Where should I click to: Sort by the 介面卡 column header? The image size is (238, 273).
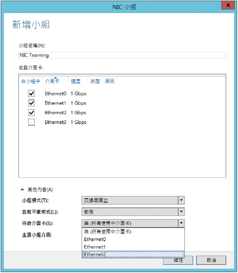52,81
